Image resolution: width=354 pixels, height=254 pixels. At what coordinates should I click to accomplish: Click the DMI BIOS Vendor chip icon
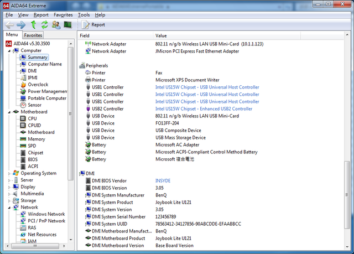click(x=88, y=180)
